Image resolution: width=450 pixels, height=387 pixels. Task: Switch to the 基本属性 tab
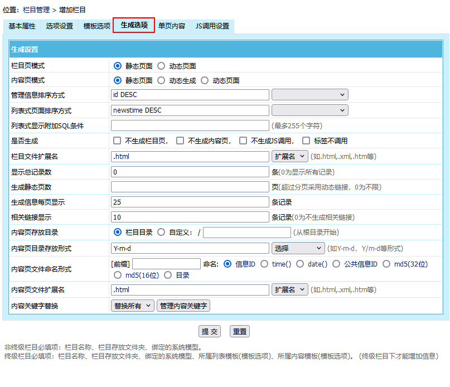coord(22,26)
